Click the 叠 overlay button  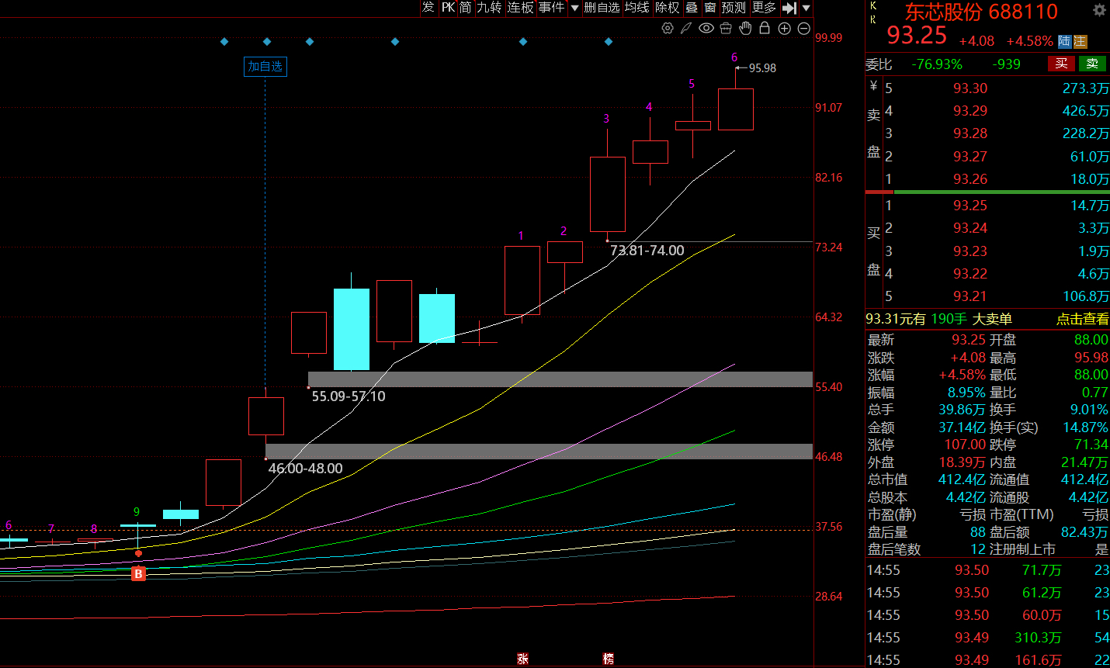(692, 8)
